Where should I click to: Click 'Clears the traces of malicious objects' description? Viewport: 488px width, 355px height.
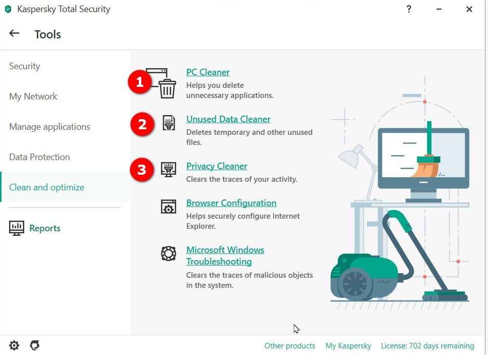[x=249, y=280]
